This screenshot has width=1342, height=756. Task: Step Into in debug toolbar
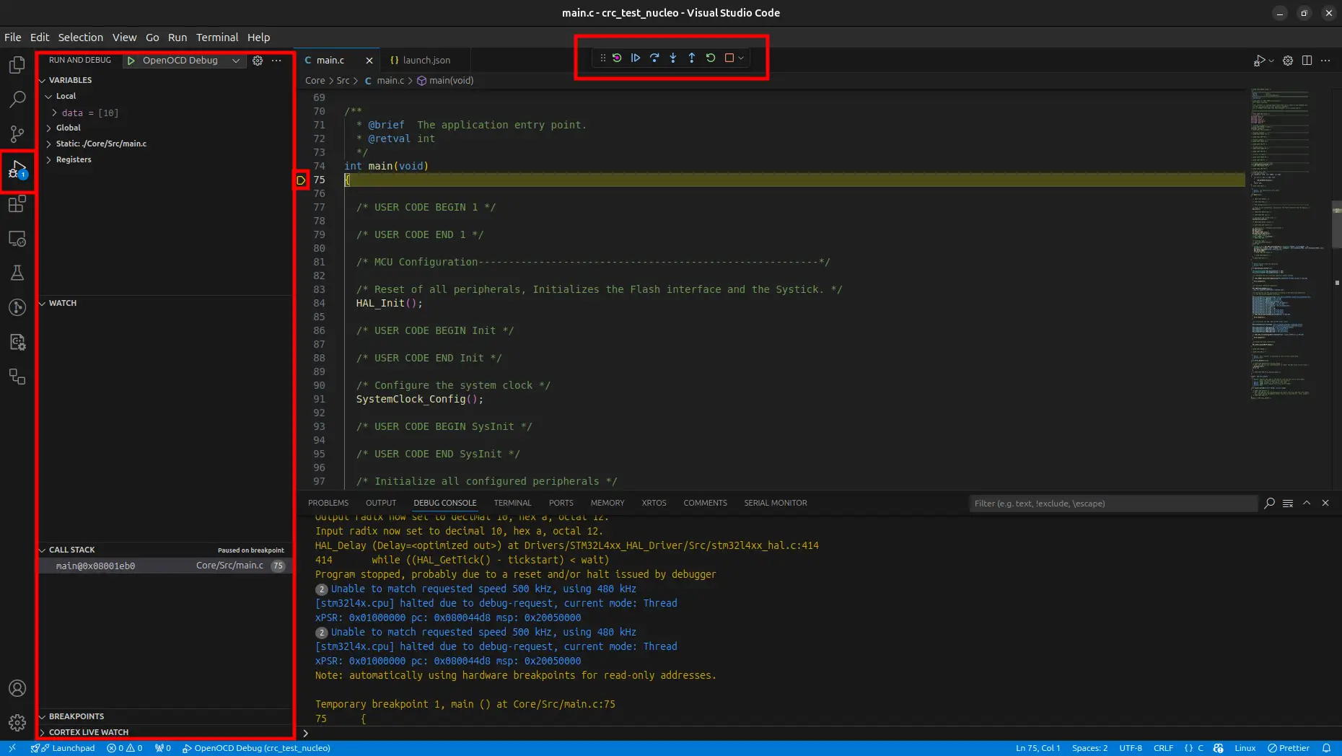(x=673, y=58)
